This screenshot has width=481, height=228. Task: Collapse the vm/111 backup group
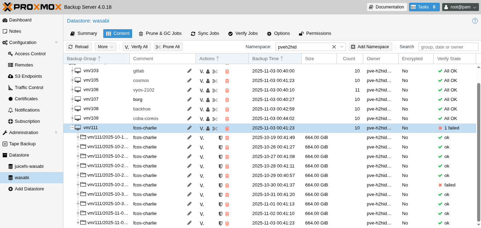coord(73,127)
